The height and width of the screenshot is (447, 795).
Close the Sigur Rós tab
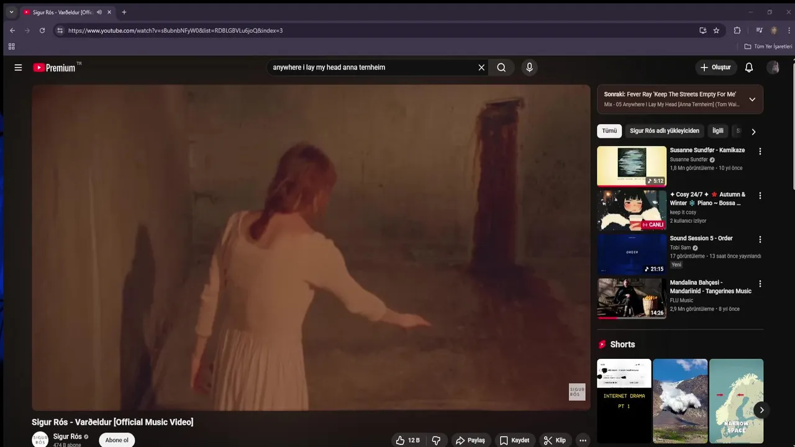(109, 12)
